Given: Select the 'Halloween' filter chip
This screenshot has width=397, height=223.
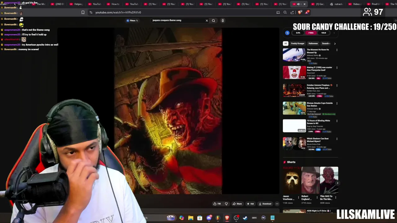Looking at the screenshot, I should pos(313,43).
